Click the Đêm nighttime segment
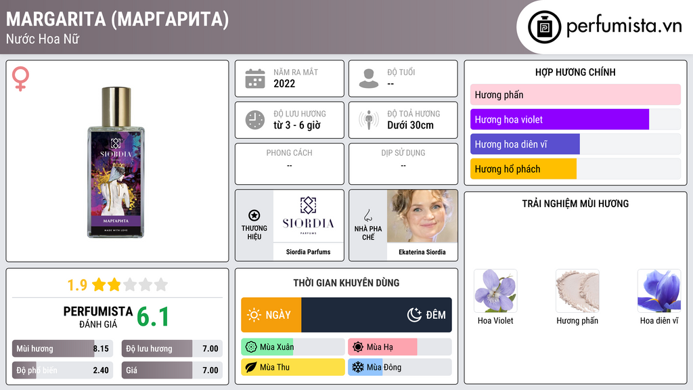The image size is (693, 390). pos(376,315)
